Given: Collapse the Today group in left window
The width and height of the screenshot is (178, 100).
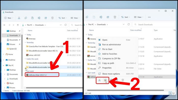Looking at the screenshot, I should (x=25, y=35).
